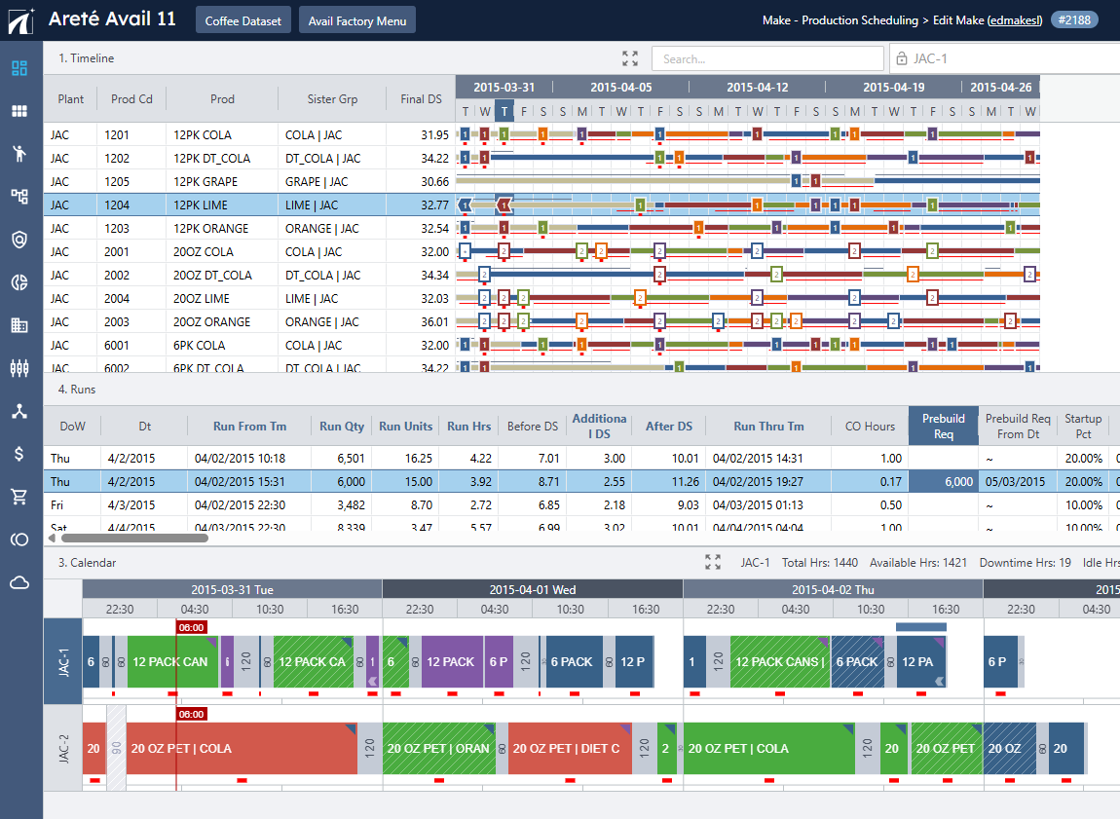This screenshot has width=1120, height=819.
Task: Click the Total Hrs: 1440 status text
Action: tap(819, 563)
